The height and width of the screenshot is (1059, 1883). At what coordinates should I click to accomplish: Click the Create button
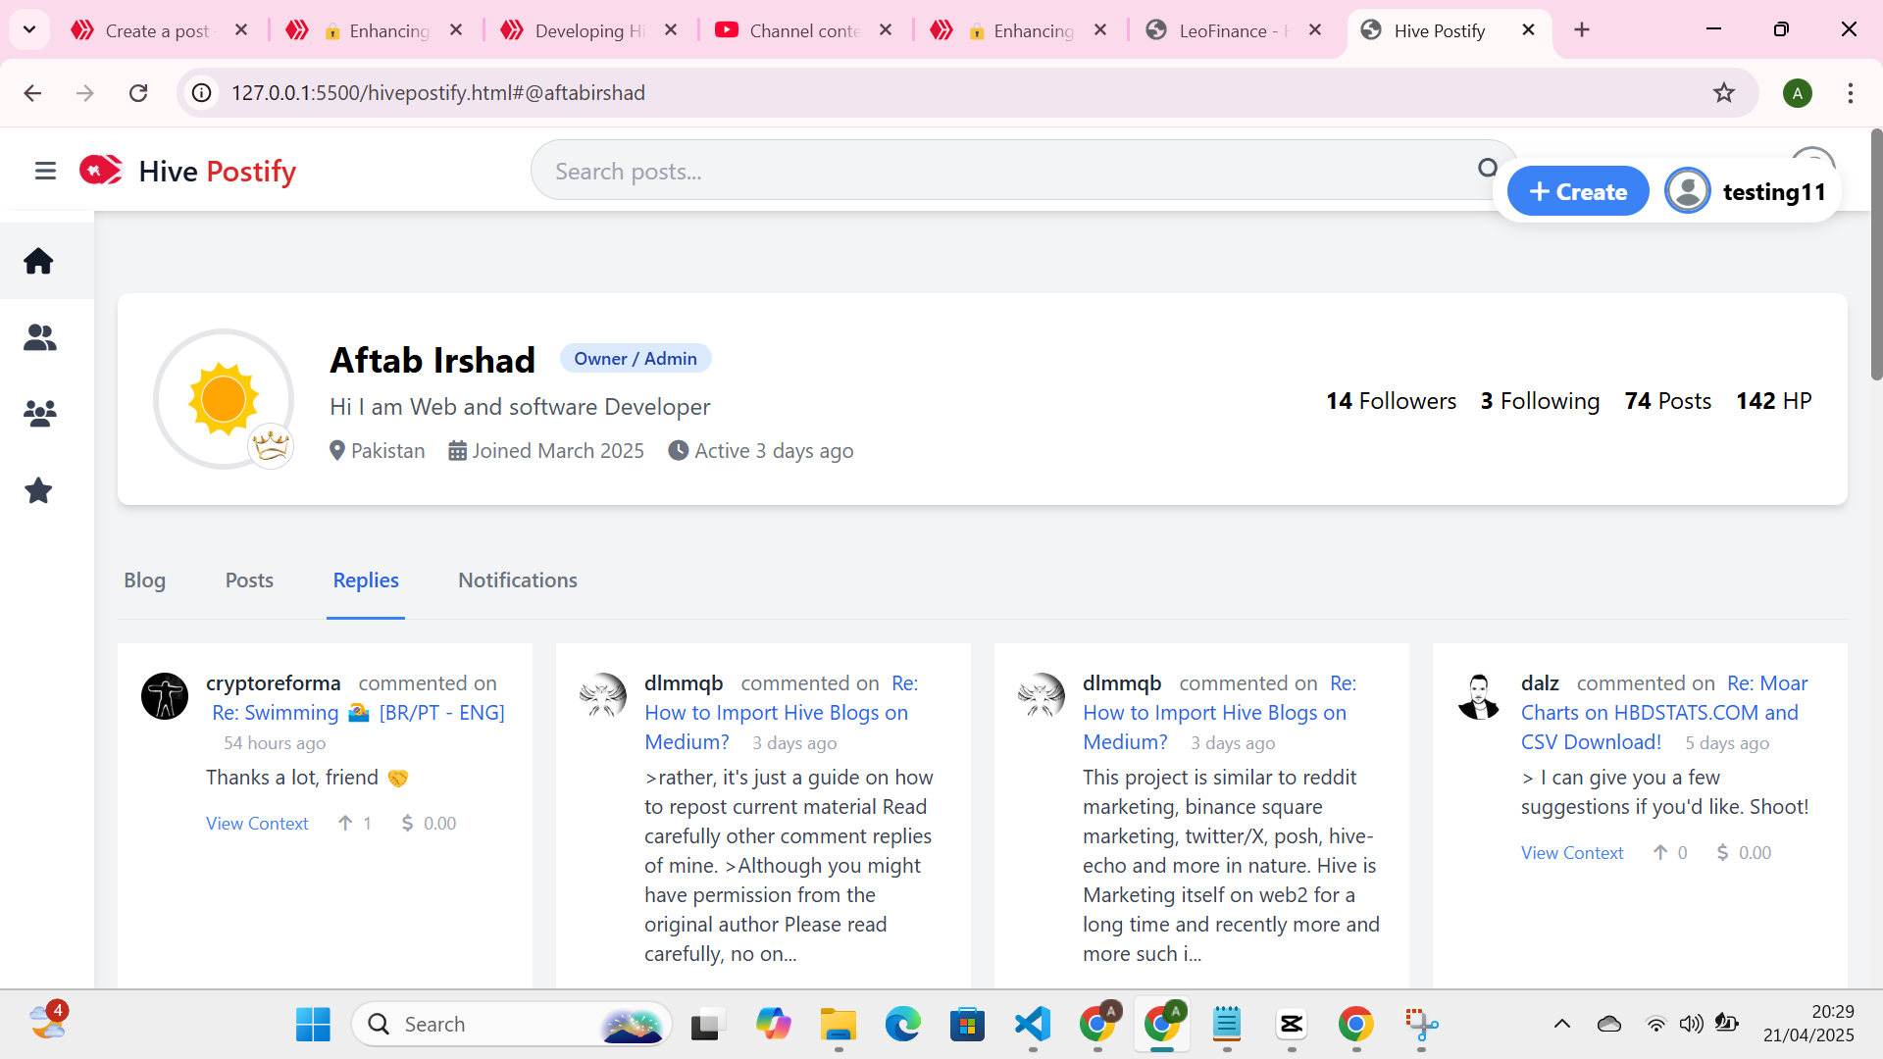point(1577,191)
